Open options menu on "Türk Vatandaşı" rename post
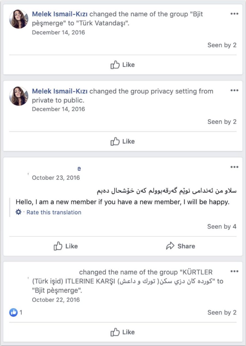 click(234, 14)
